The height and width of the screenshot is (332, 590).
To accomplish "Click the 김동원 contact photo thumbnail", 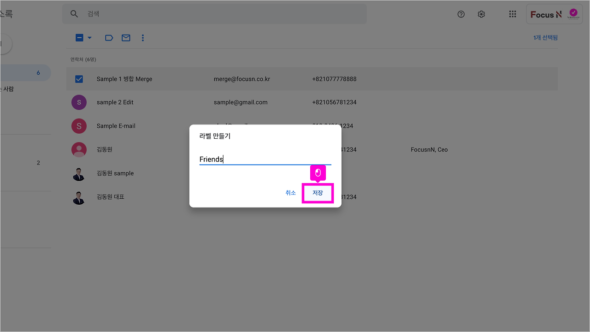I will click(x=79, y=149).
